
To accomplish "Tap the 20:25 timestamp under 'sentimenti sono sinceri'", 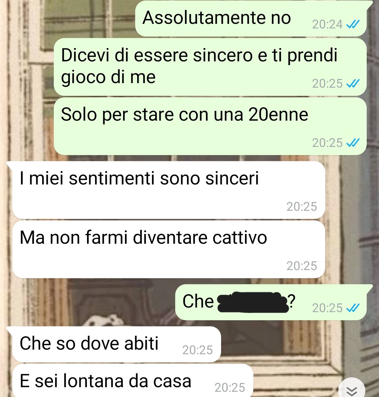I will pyautogui.click(x=302, y=207).
